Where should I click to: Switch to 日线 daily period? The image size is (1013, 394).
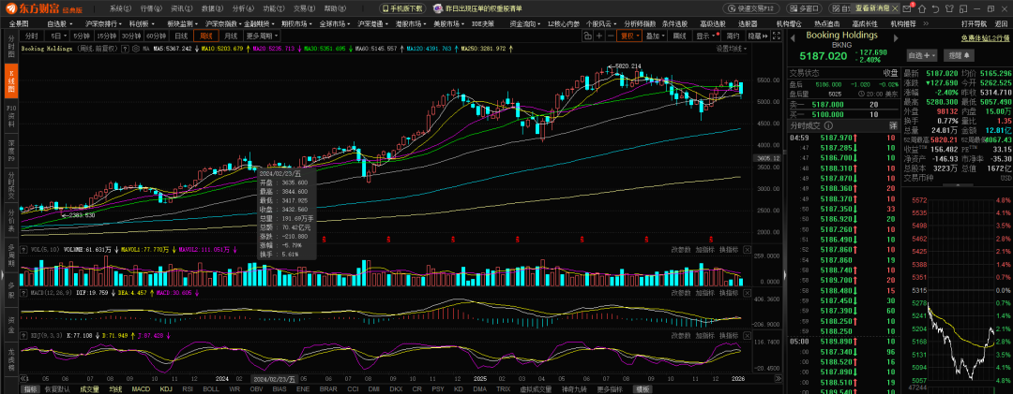[181, 36]
